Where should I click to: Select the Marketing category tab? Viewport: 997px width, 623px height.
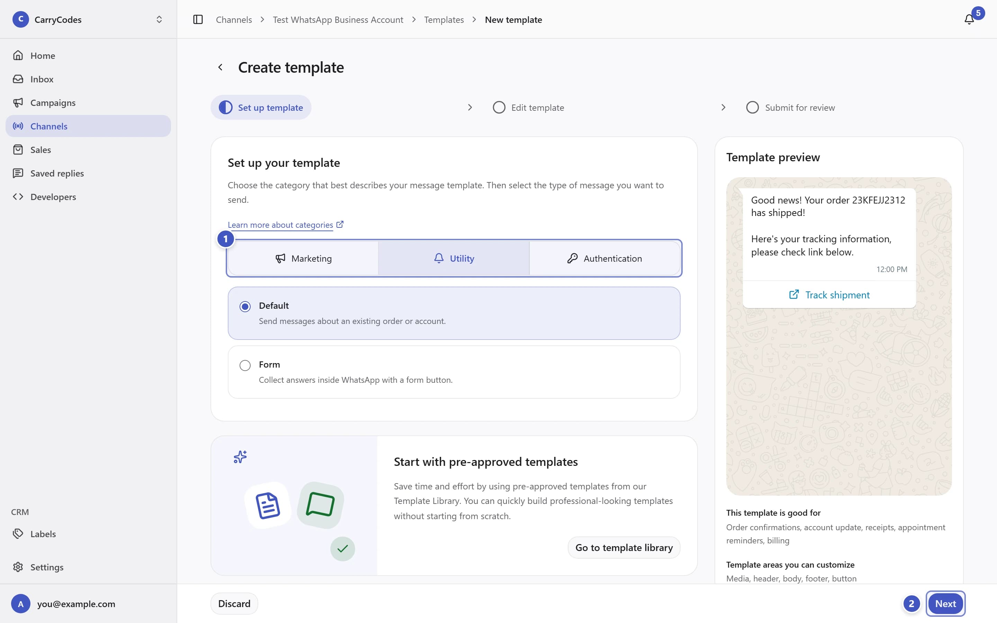coord(303,258)
